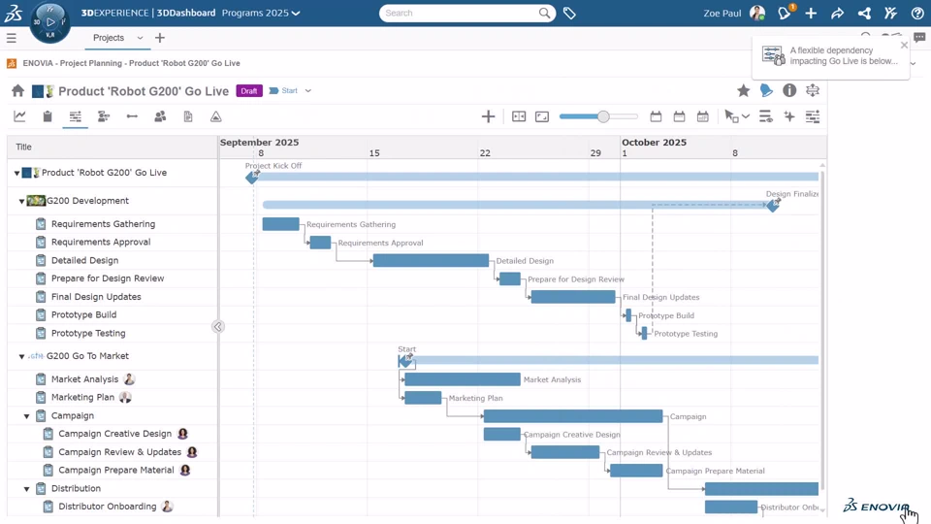Open Zoe Paul profile avatar

[757, 13]
